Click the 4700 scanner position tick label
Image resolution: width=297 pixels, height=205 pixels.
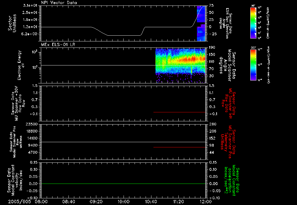(x=33, y=152)
